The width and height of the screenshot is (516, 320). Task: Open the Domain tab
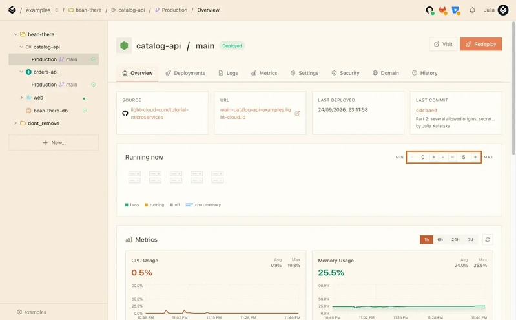pos(386,73)
